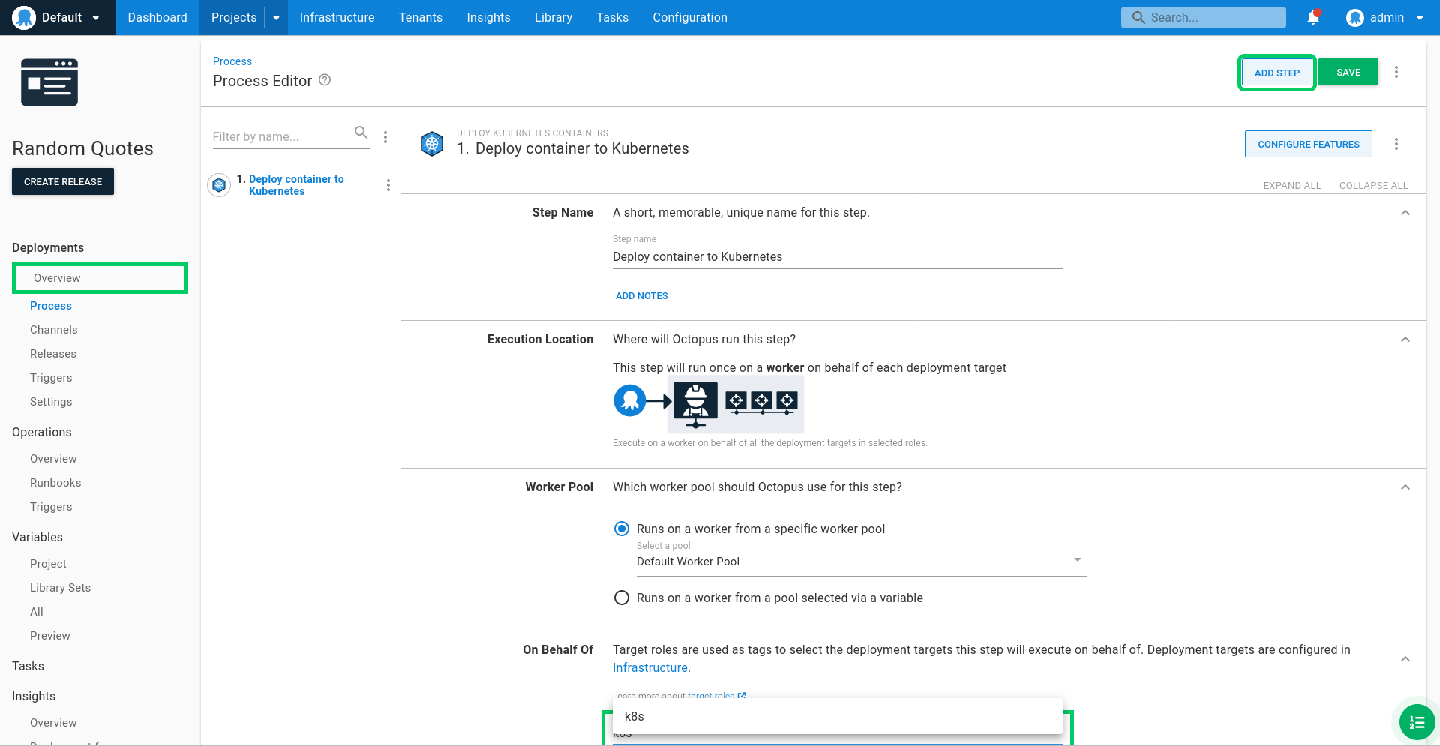
Task: Open All variables in sidebar
Action: click(x=37, y=612)
